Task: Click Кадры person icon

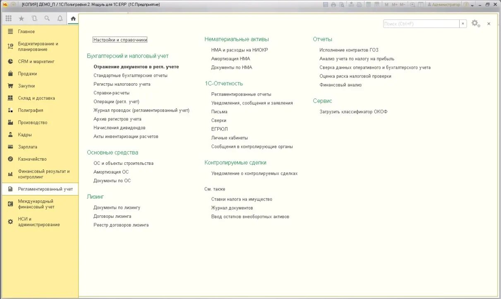Action: [10, 135]
